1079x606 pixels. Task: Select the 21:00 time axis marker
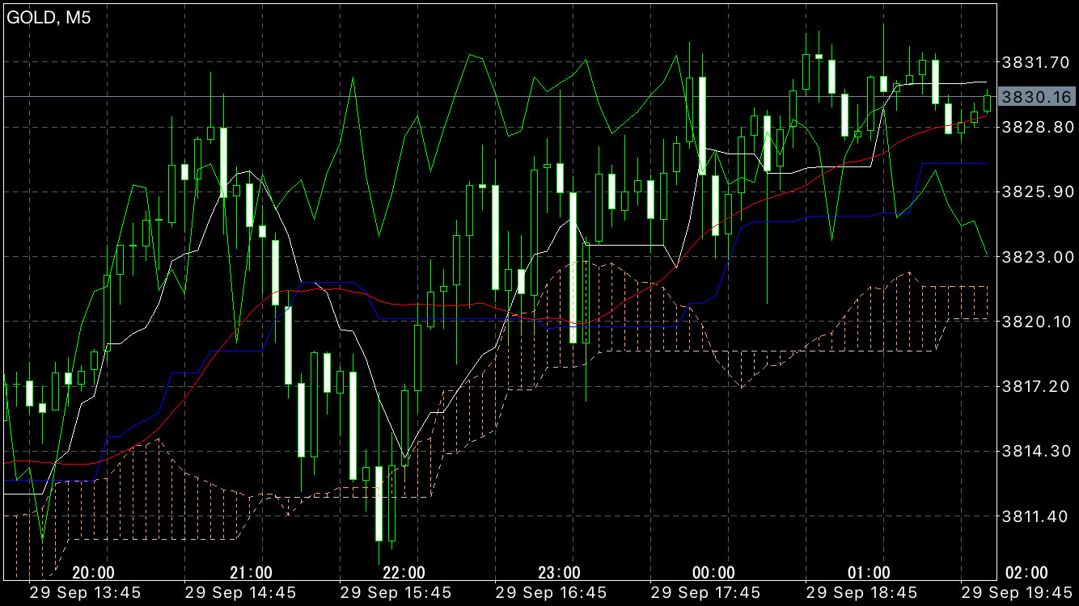click(x=251, y=573)
